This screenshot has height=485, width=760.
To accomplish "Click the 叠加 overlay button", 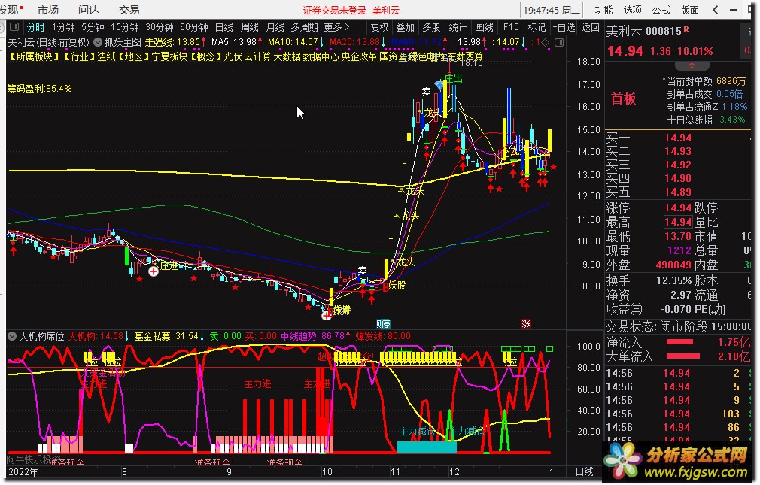I will pyautogui.click(x=405, y=27).
